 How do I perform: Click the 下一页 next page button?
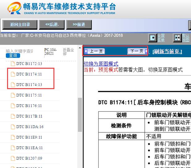pos(138,51)
